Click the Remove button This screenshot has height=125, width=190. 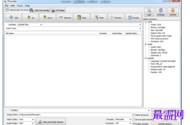64,18
